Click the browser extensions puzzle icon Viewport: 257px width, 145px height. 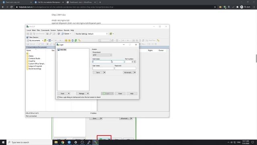pyautogui.click(x=237, y=7)
